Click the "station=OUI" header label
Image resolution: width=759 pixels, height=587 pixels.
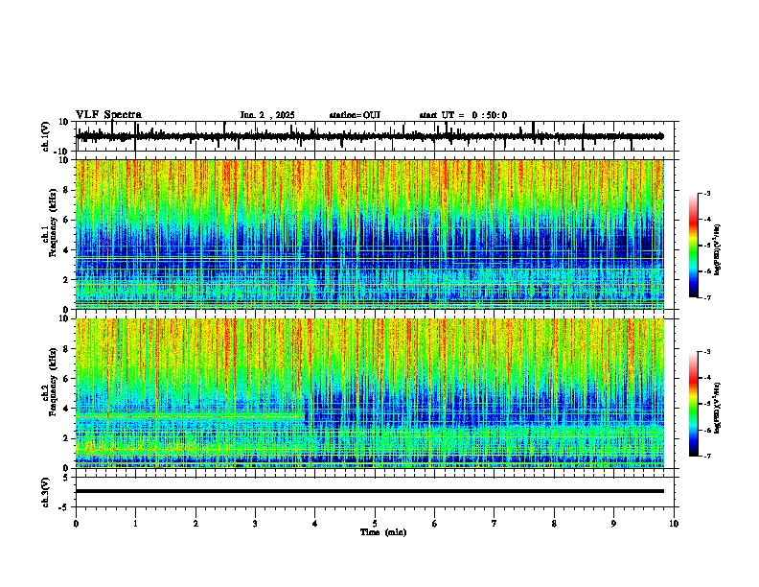(x=355, y=115)
